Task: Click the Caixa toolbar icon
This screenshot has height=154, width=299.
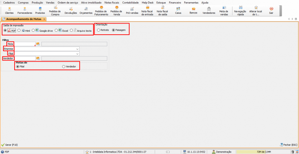Action: point(178,10)
